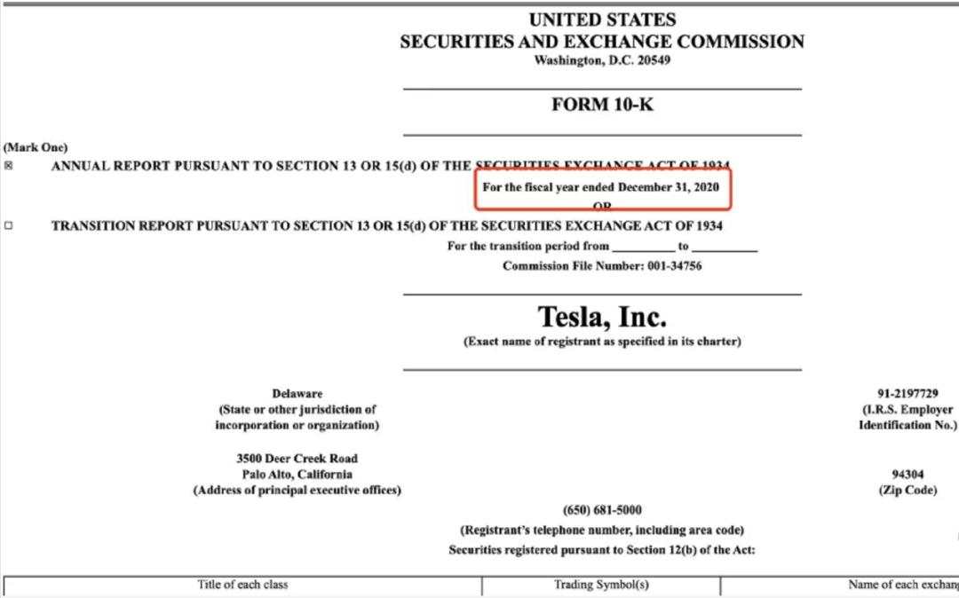The height and width of the screenshot is (598, 959).
Task: Click the Delaware state of incorporation text
Action: point(297,393)
